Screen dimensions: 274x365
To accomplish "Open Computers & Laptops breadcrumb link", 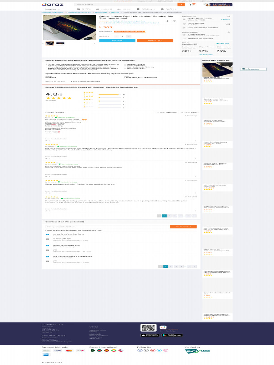I will (x=52, y=12).
